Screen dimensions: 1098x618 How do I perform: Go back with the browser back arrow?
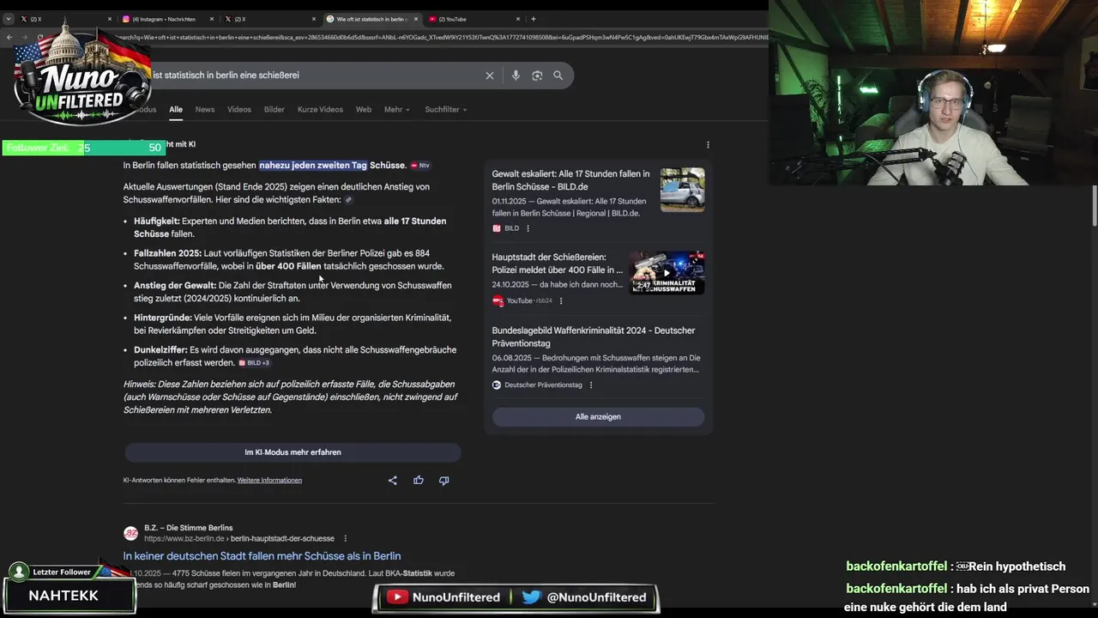(x=9, y=37)
